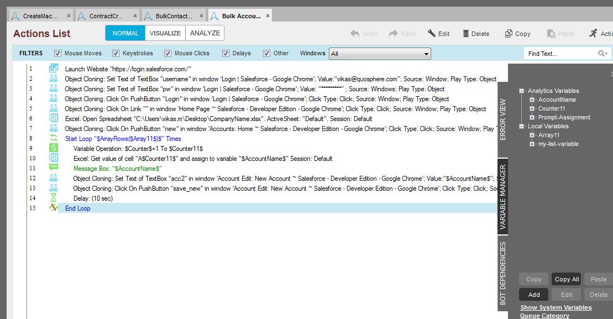
Task: Click the Delay hourglass icon on line 14
Action: coord(54,198)
